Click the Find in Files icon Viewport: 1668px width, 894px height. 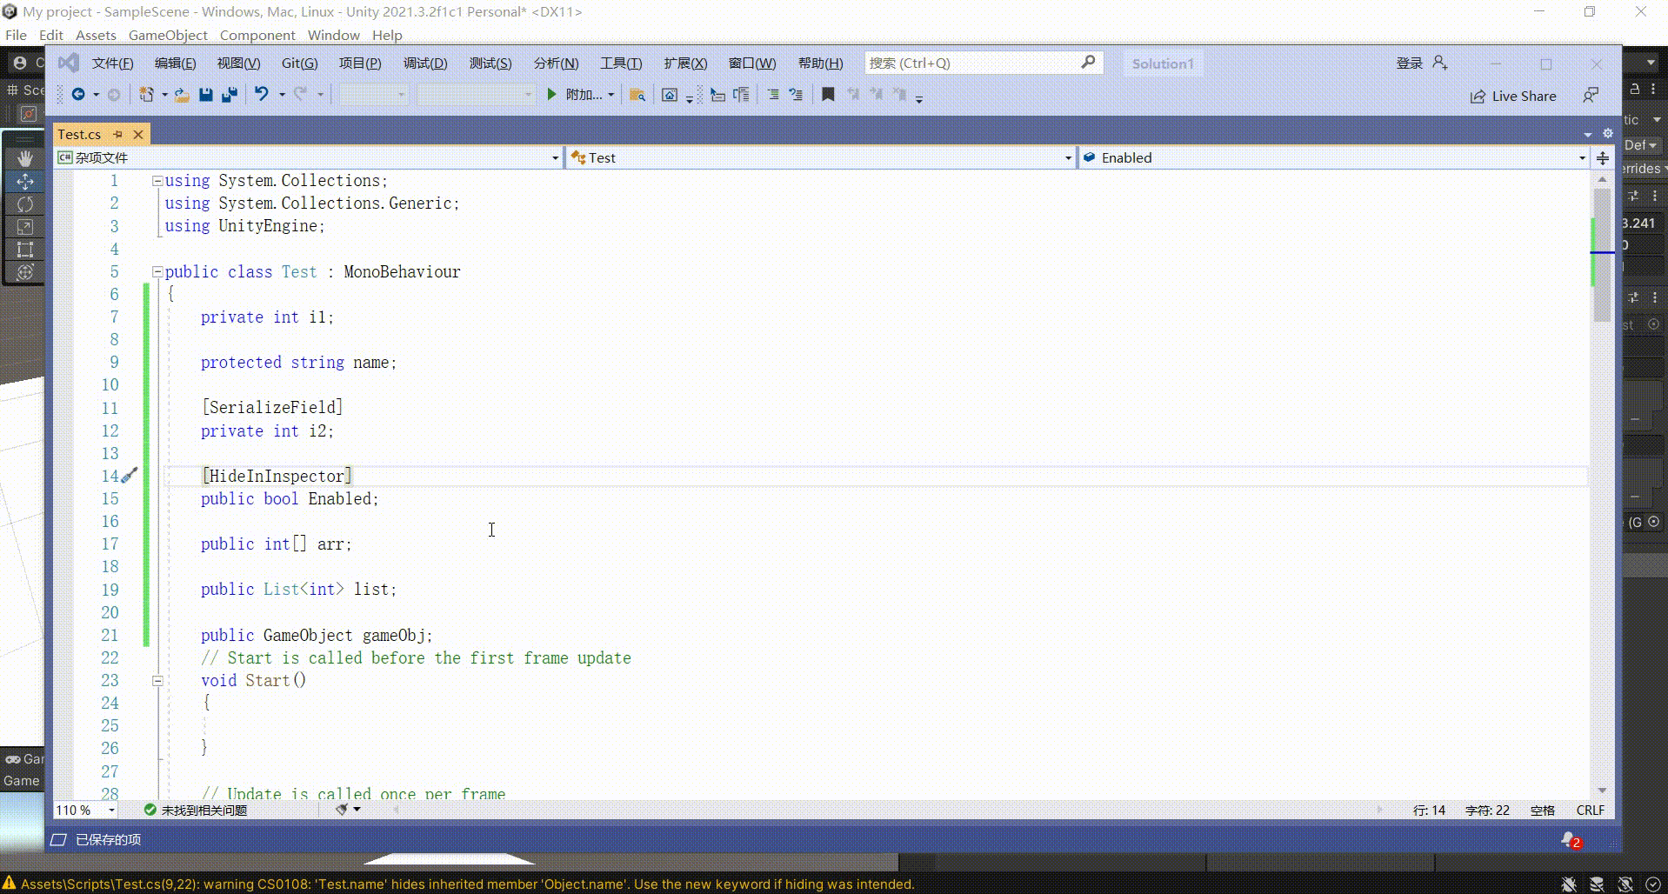coord(637,95)
